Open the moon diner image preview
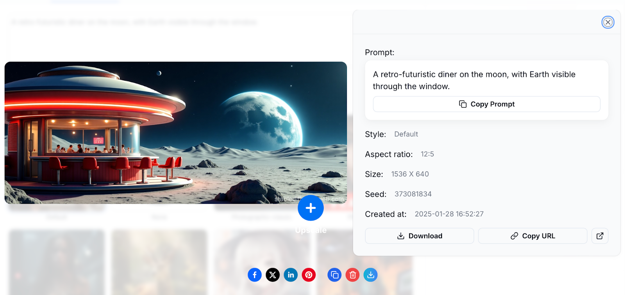 coord(176,132)
